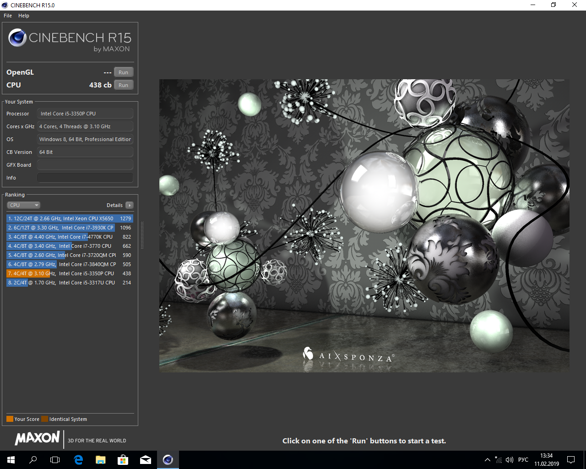Click the OS field showing Windows 8
The image size is (586, 469).
pyautogui.click(x=85, y=139)
